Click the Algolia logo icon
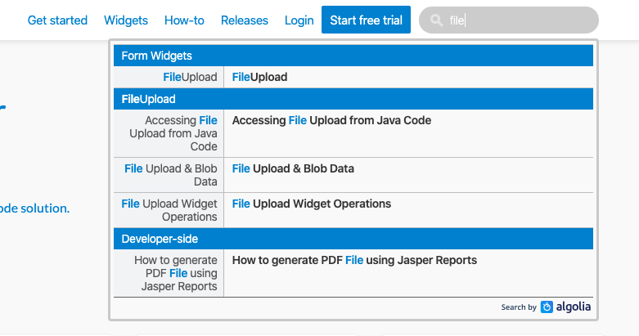639x336 pixels. click(x=547, y=307)
